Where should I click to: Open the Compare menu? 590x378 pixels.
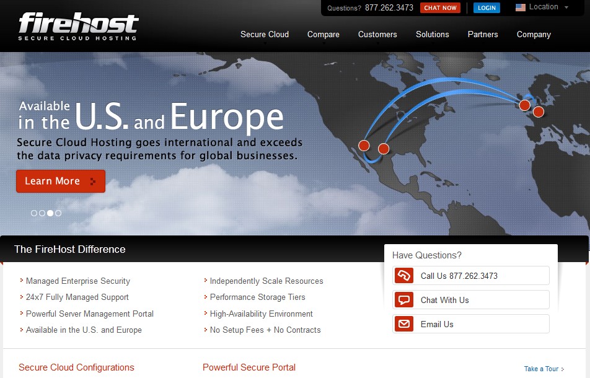click(x=324, y=35)
